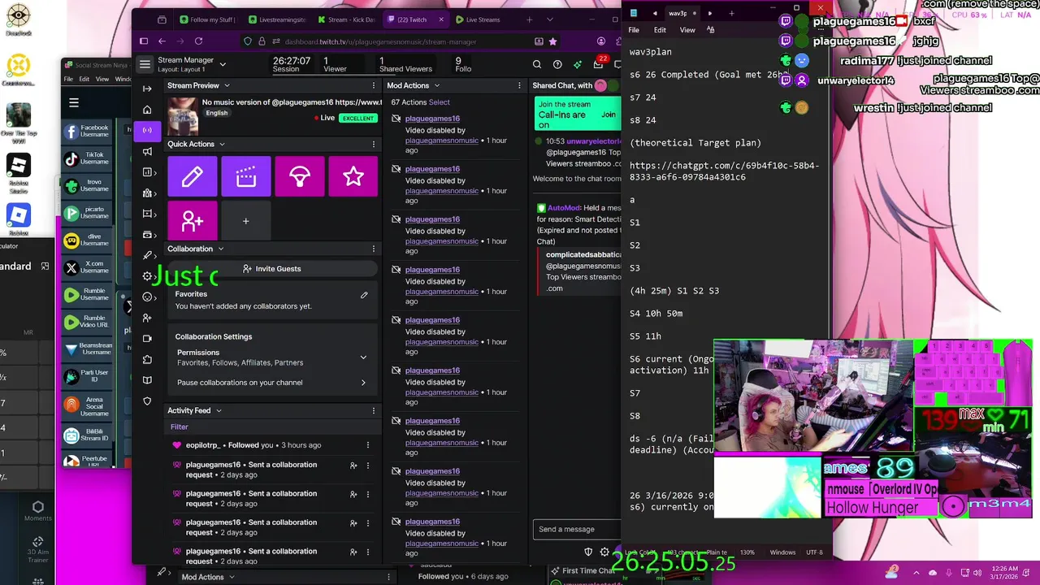
Task: Reload the browser page
Action: click(x=198, y=41)
